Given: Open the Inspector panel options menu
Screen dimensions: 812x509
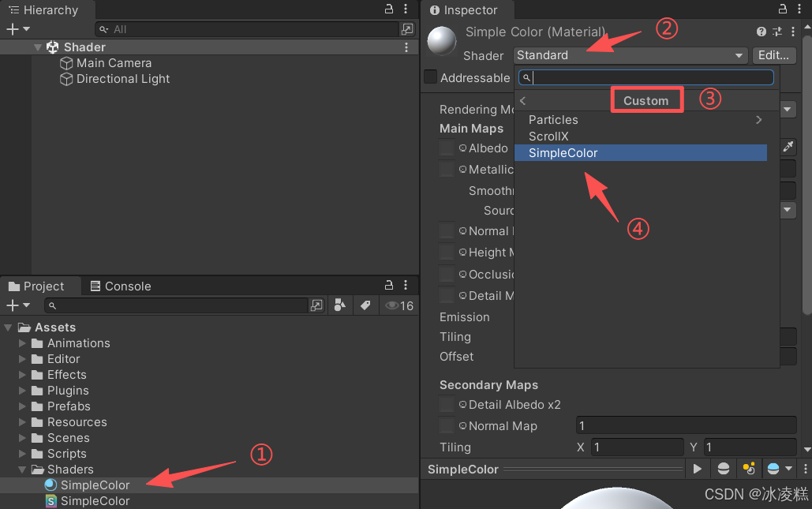Looking at the screenshot, I should (799, 9).
